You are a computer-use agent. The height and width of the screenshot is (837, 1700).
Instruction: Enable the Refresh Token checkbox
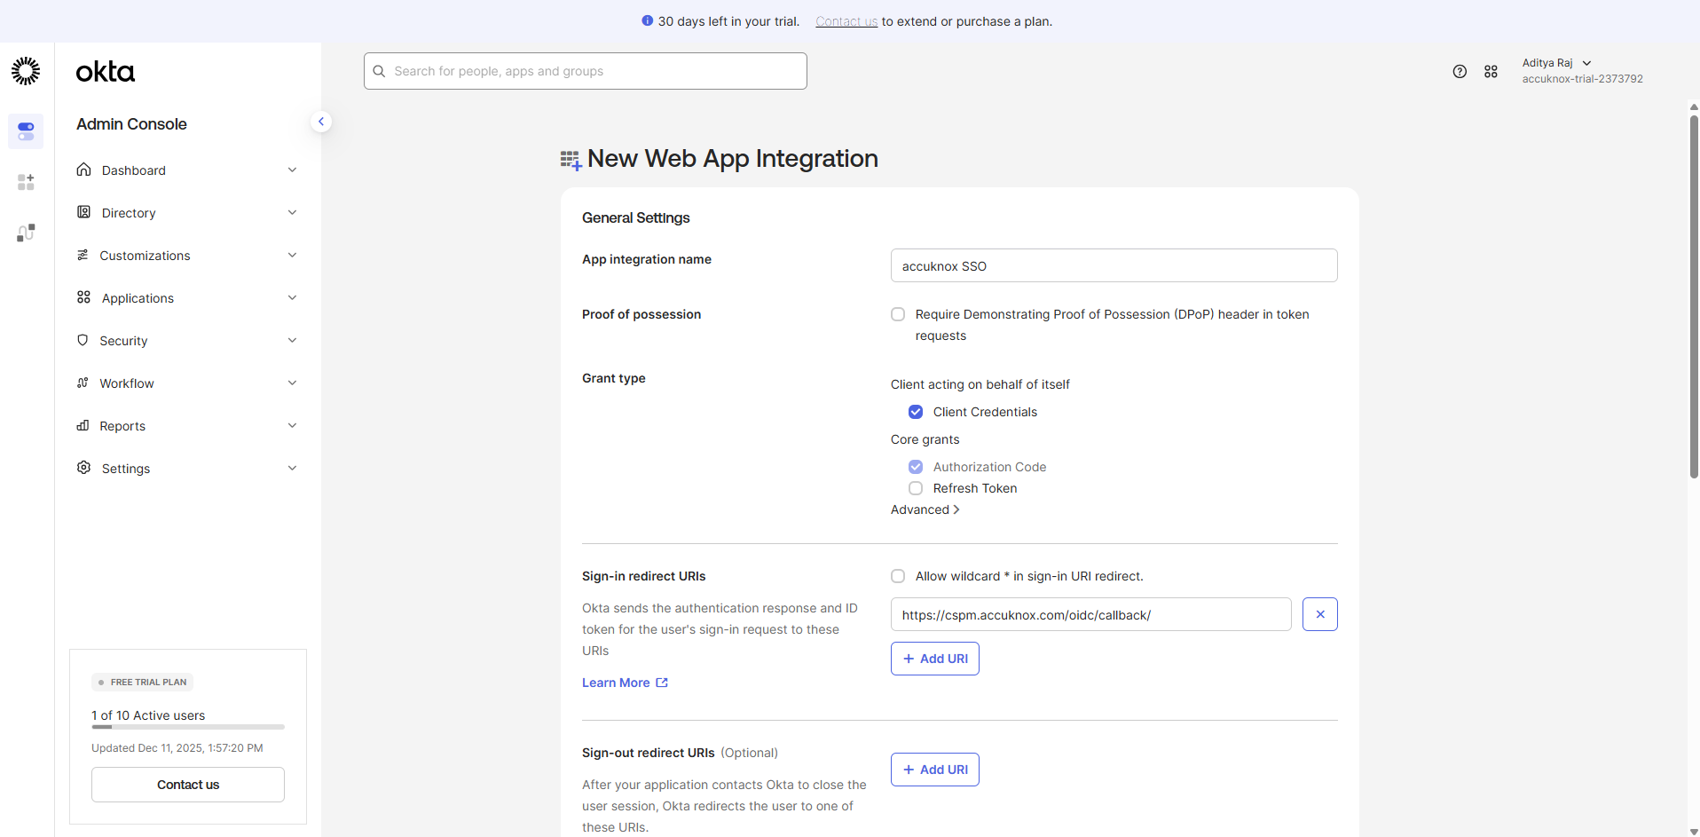pyautogui.click(x=916, y=488)
